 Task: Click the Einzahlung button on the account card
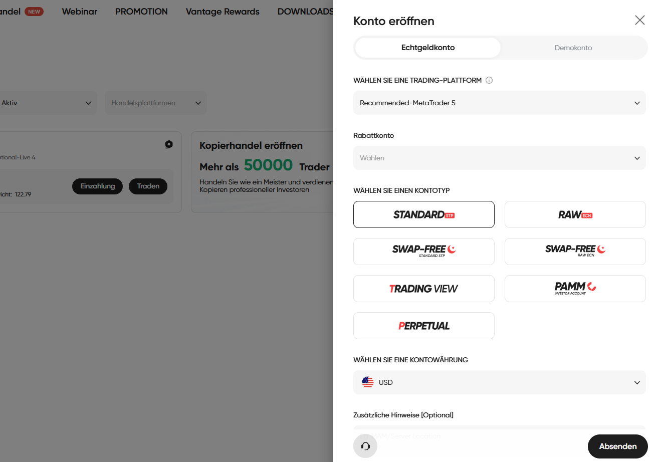pyautogui.click(x=97, y=186)
